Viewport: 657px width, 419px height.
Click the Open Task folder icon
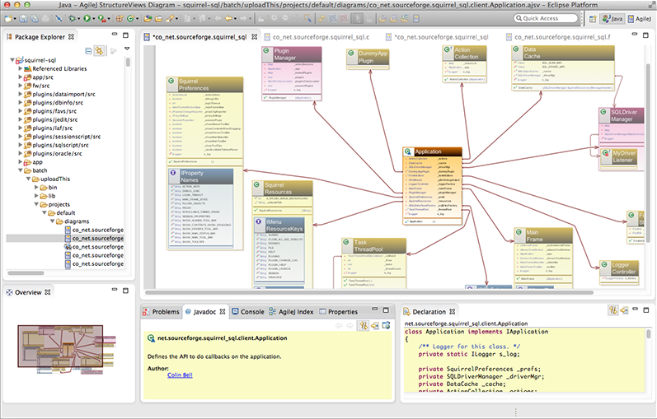tap(158, 18)
